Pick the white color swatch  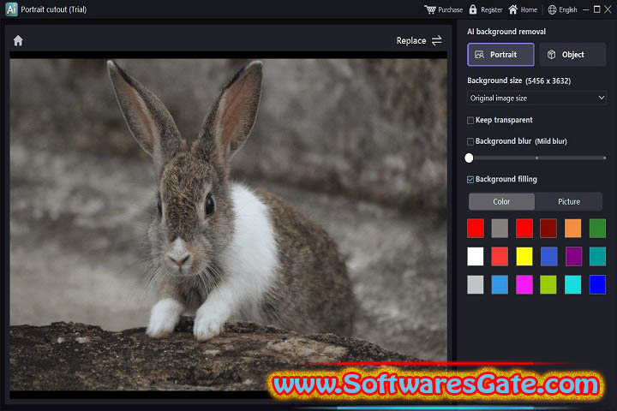click(x=476, y=256)
